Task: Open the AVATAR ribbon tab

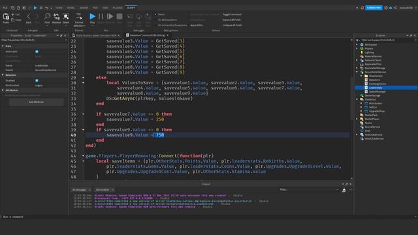Action: click(84, 8)
